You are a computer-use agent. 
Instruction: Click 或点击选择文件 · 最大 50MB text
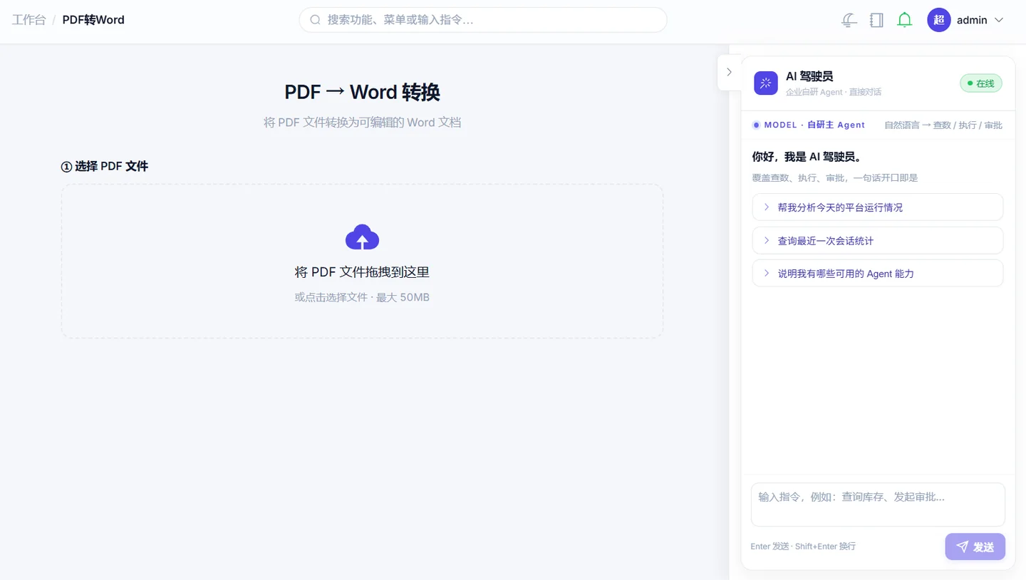click(x=362, y=297)
